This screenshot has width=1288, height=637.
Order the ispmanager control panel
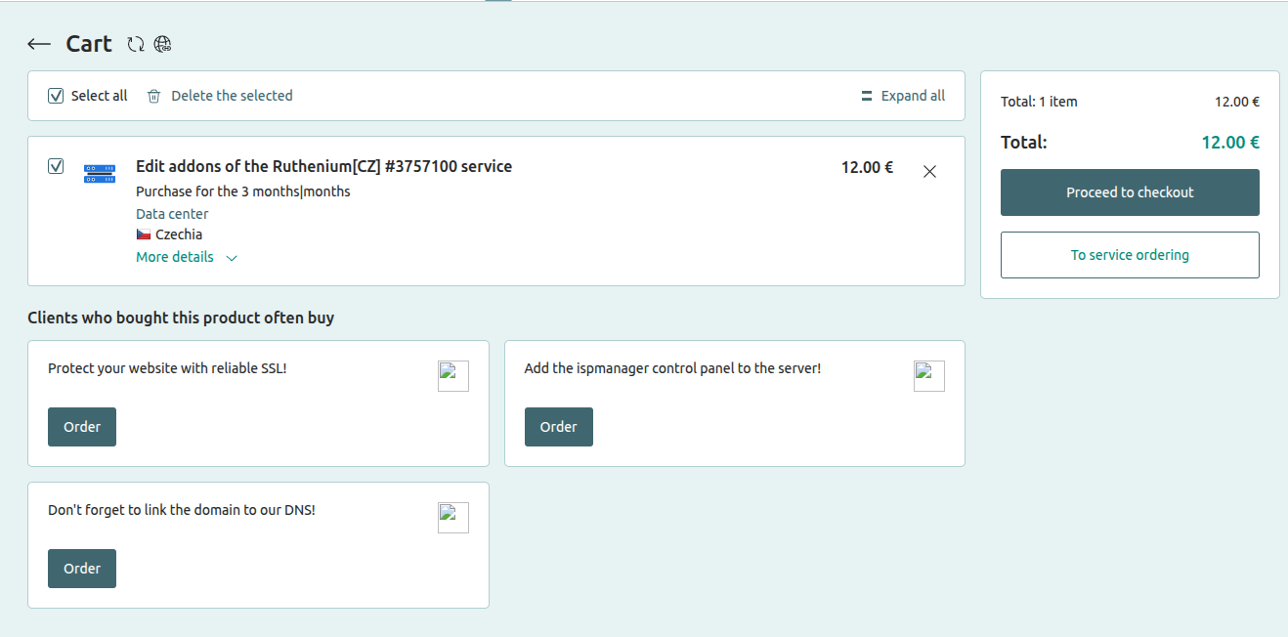558,427
